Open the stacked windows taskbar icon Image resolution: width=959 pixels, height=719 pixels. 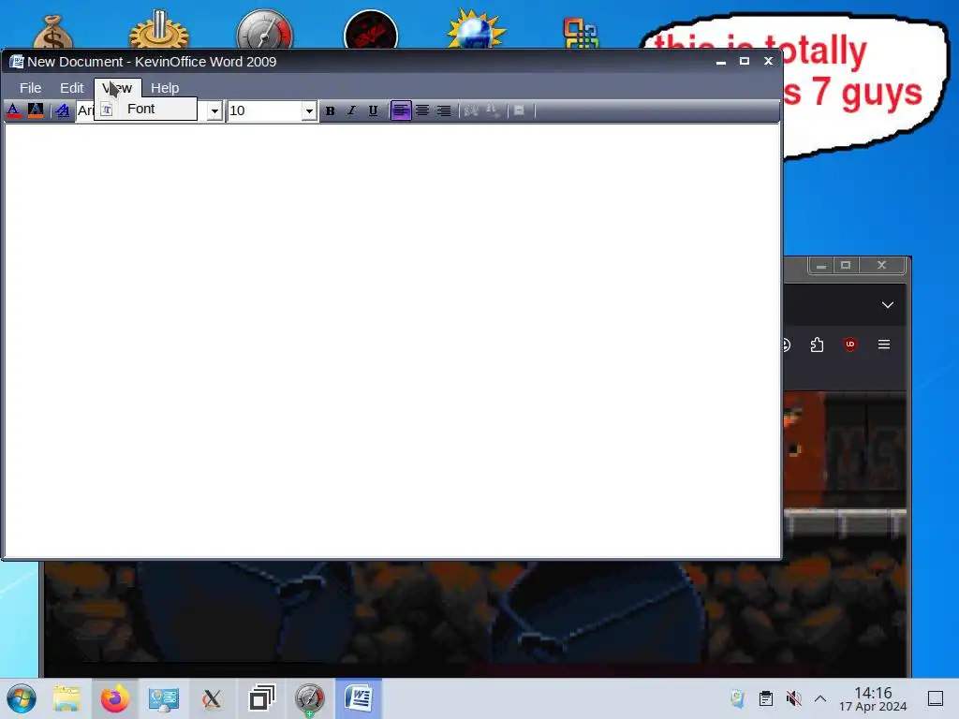(x=262, y=698)
